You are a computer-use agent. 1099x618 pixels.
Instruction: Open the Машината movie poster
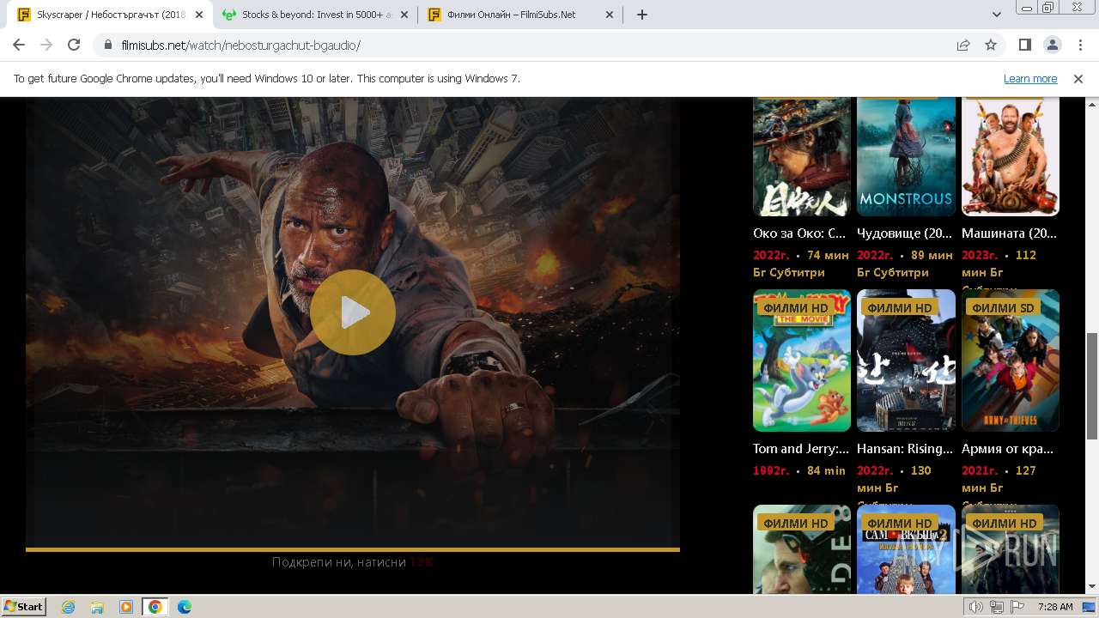1011,156
